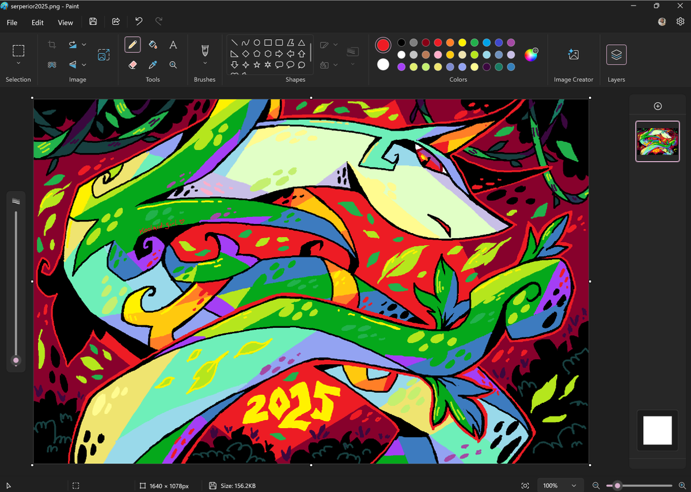The image size is (691, 492).
Task: Expand the Brushes dropdown chevron
Action: pos(204,63)
